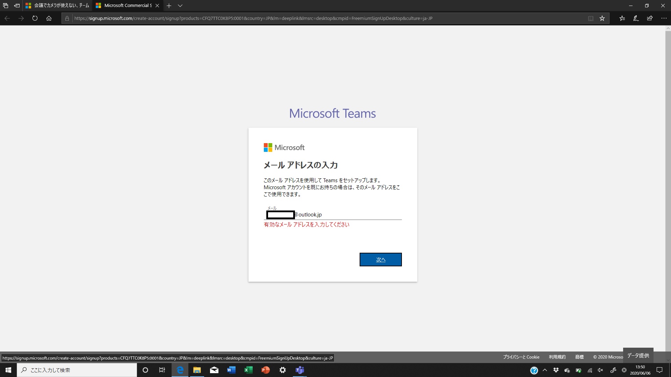Click the データ提供 button
The image size is (671, 377).
[638, 355]
